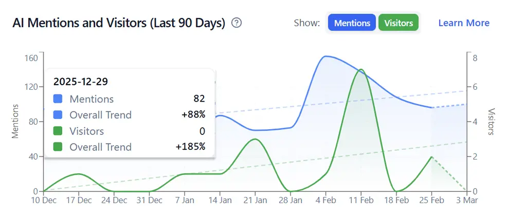Click the 4 Feb mentions peak
The image size is (507, 218).
pos(326,56)
